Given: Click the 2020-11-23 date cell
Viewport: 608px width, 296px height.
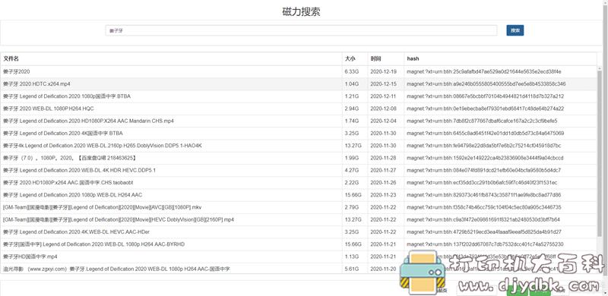Looking at the screenshot, I should 383,195.
